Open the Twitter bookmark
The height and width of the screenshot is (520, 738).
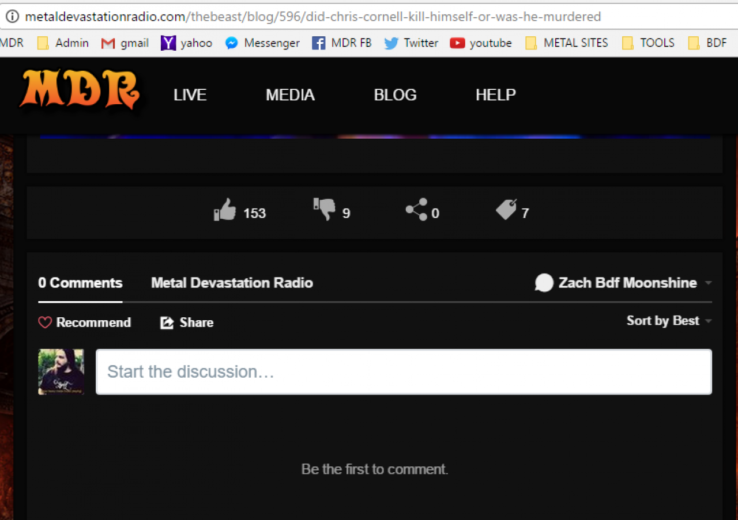pyautogui.click(x=411, y=43)
